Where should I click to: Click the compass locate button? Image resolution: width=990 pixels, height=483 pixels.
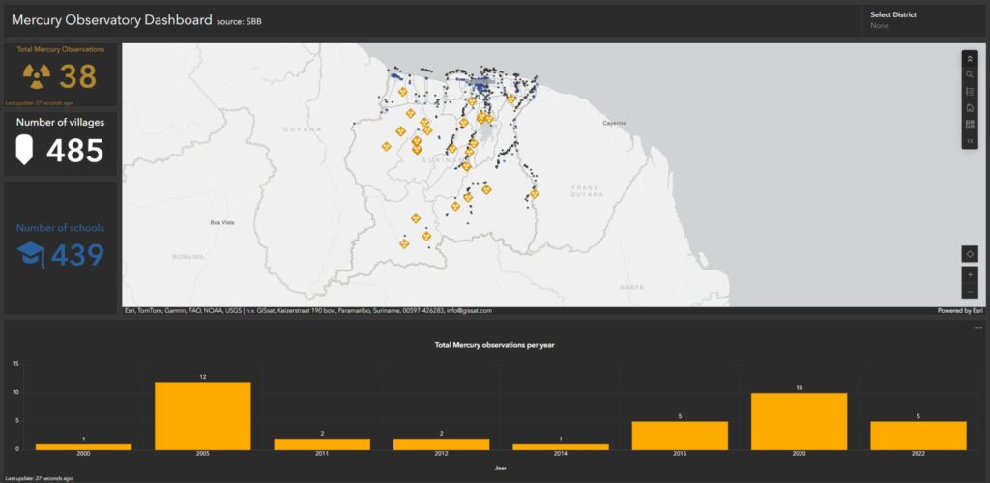click(x=970, y=254)
